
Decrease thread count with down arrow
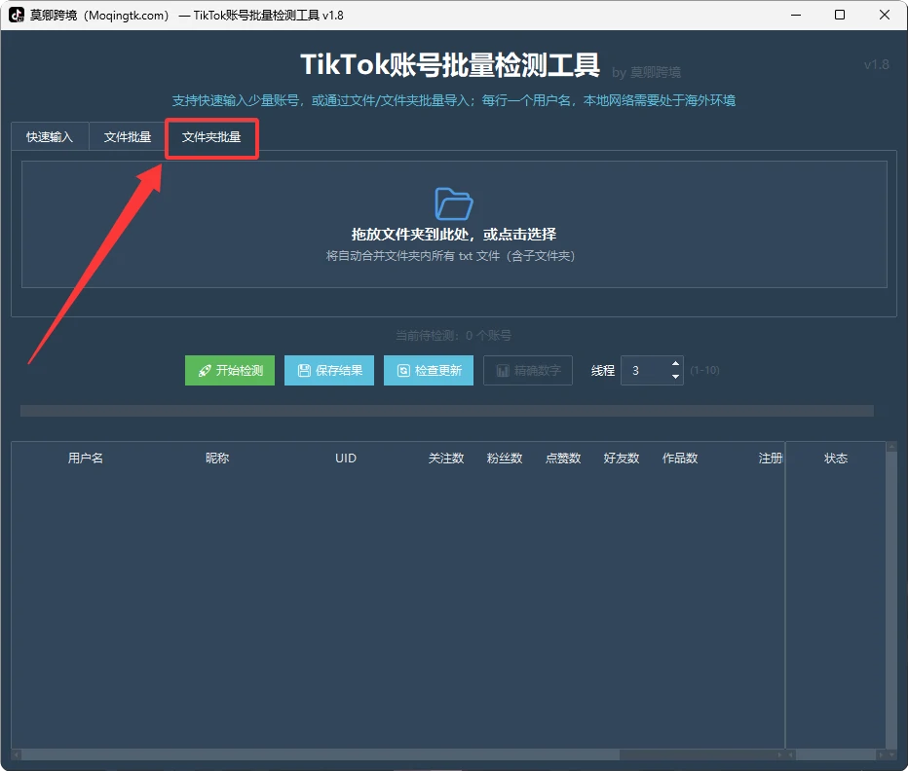[675, 377]
